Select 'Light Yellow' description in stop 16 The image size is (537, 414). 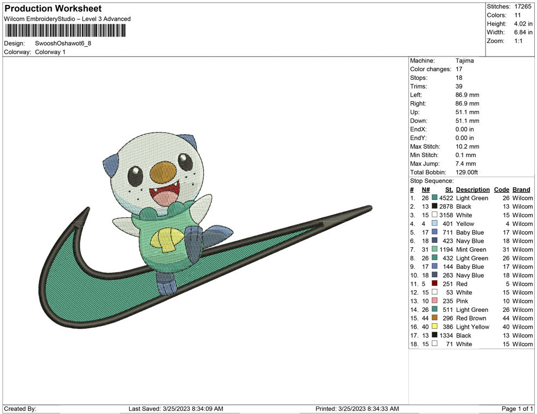pyautogui.click(x=472, y=327)
